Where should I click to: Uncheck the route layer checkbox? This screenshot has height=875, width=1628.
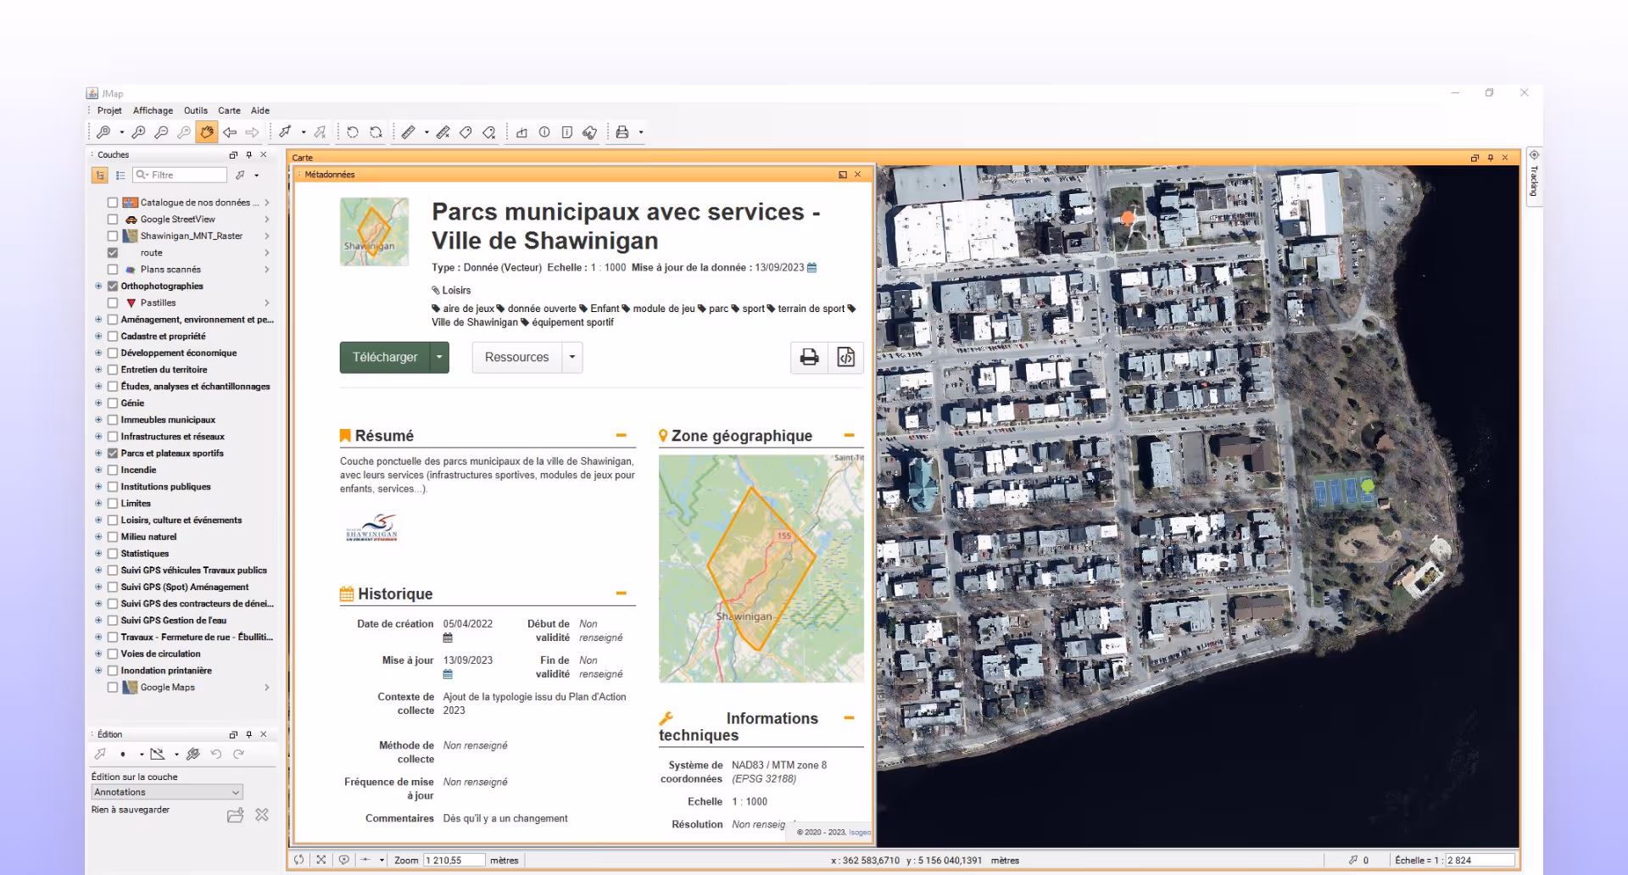click(x=113, y=253)
